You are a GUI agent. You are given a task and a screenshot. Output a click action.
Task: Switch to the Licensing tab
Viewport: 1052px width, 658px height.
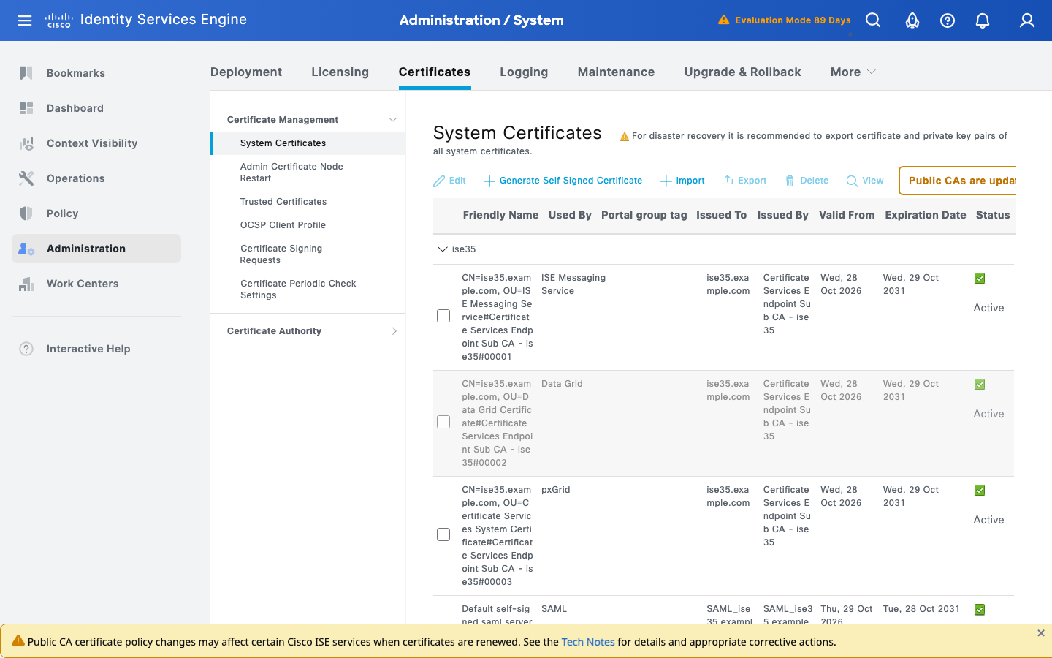(340, 72)
